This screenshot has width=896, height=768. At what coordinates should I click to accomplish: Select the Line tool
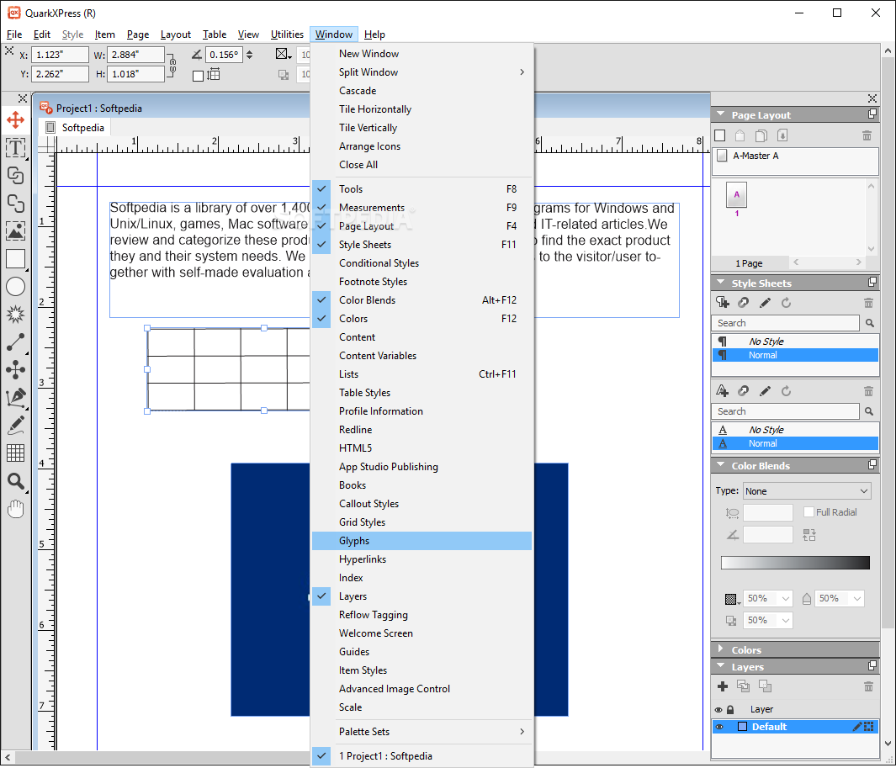coord(15,342)
